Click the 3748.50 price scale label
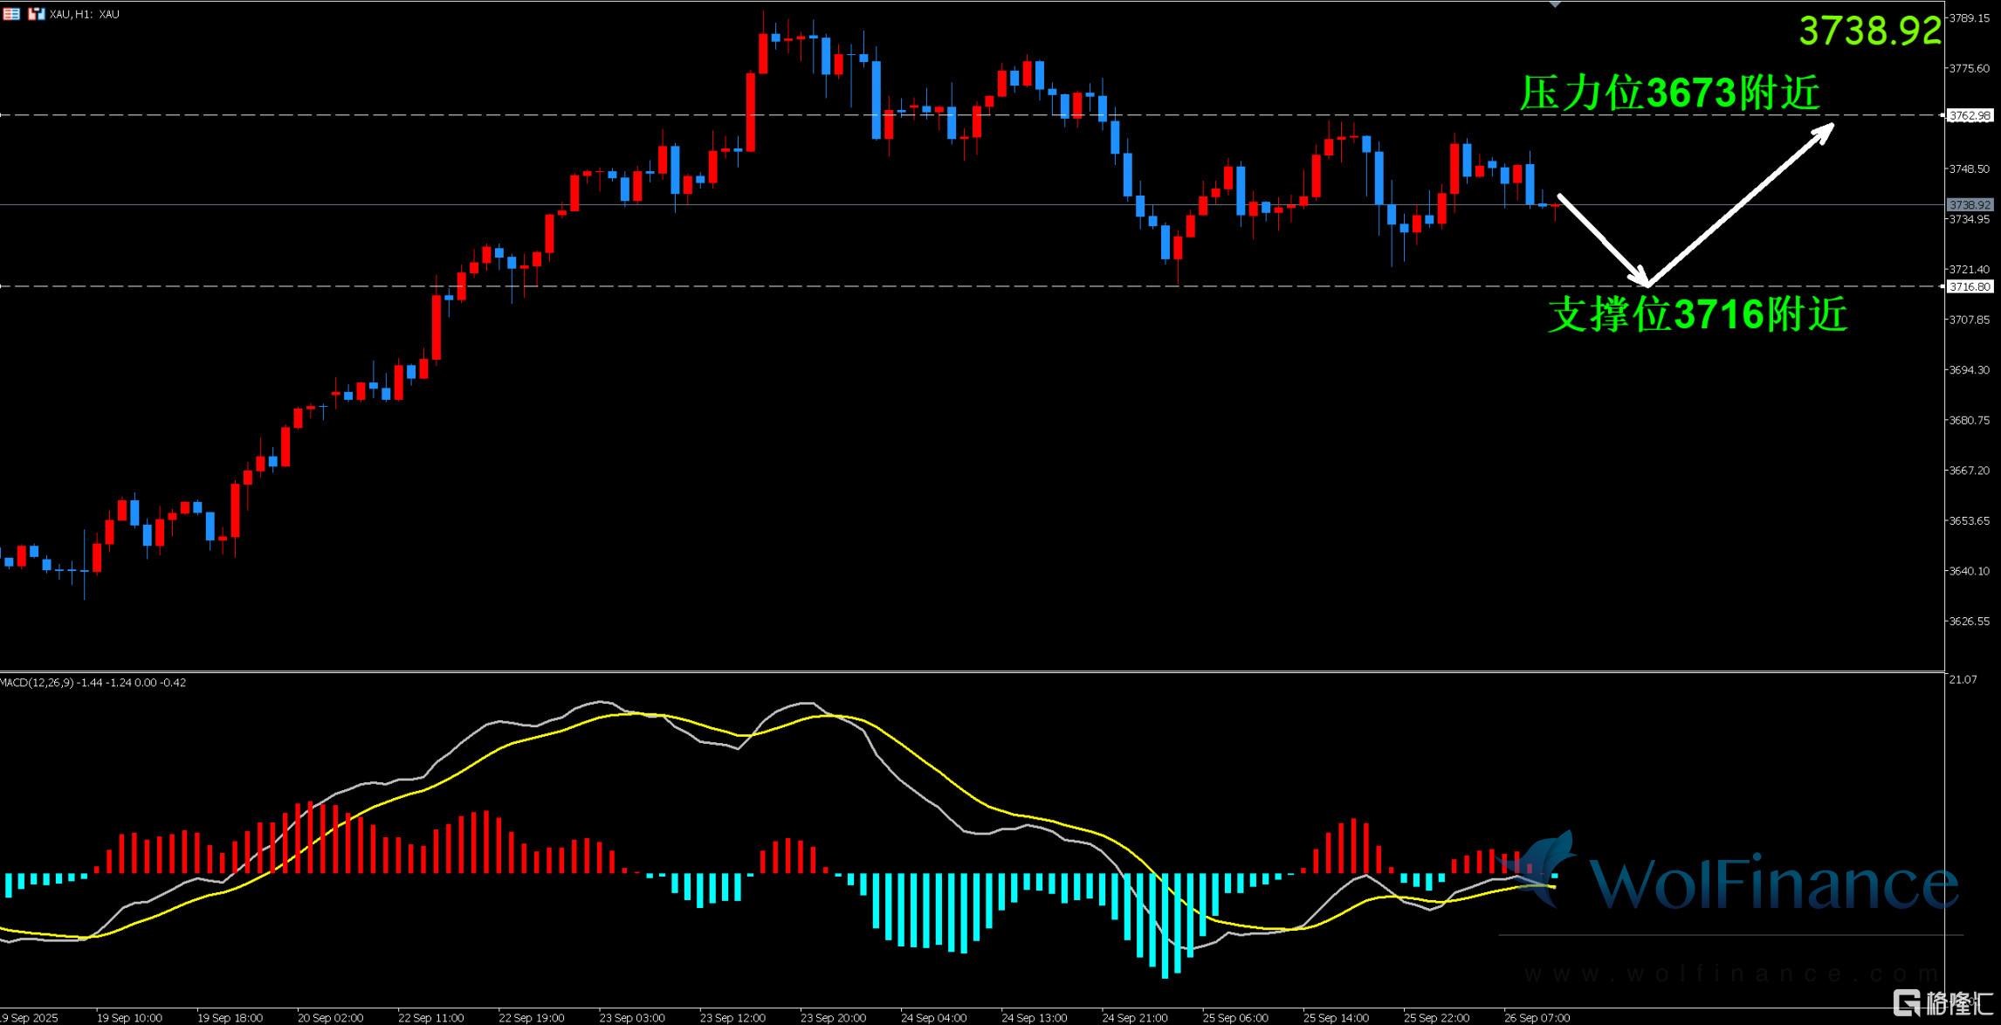The height and width of the screenshot is (1025, 2001). pos(1970,169)
